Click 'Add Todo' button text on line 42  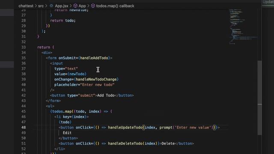pos(106,95)
